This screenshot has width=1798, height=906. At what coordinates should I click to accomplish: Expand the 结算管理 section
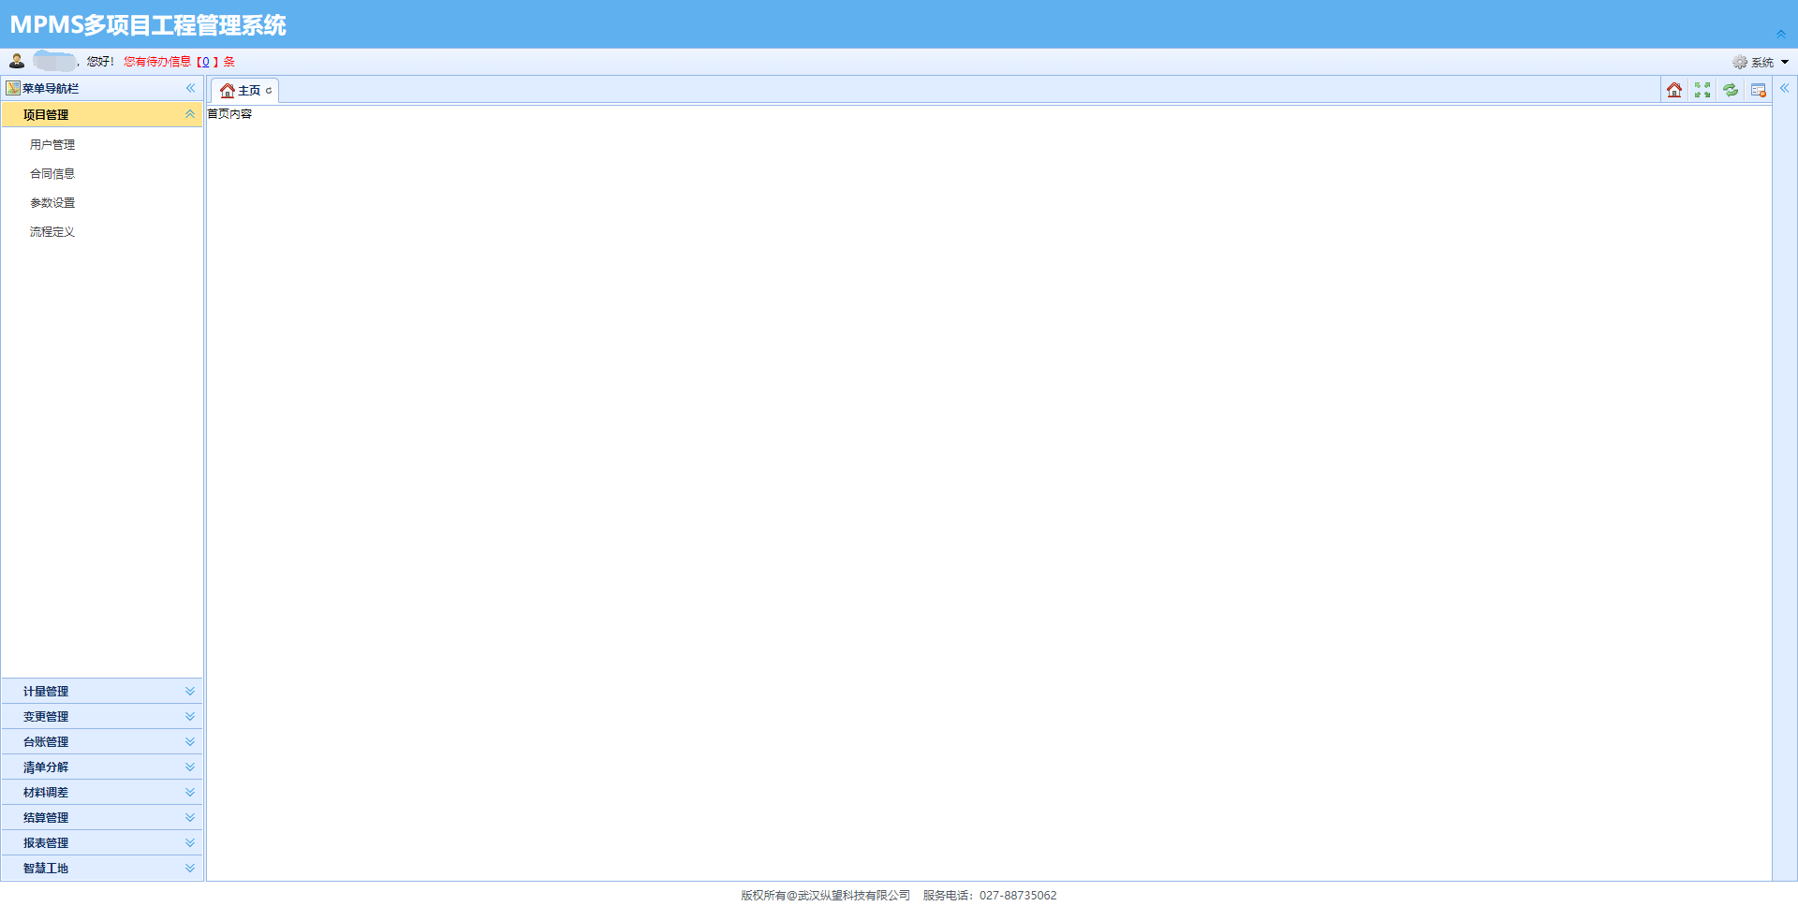(x=102, y=817)
